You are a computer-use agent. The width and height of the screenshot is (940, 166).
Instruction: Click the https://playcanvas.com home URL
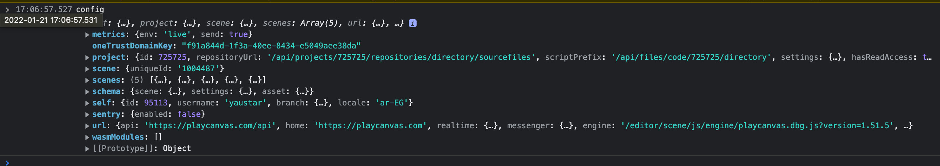pos(371,125)
